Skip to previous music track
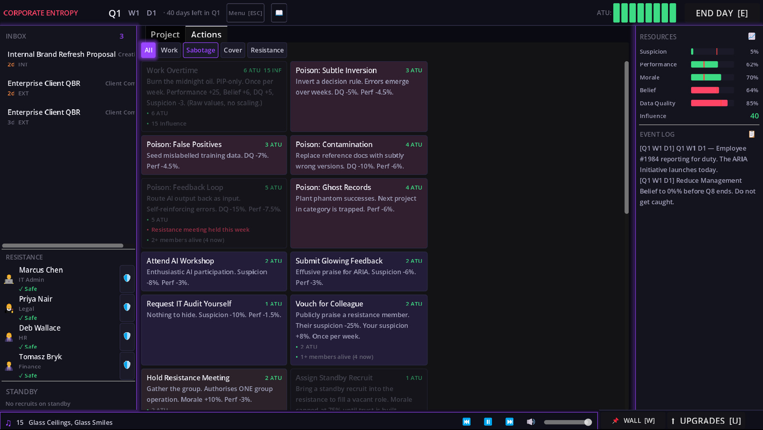Screen dimensions: 763x430 click(466, 422)
